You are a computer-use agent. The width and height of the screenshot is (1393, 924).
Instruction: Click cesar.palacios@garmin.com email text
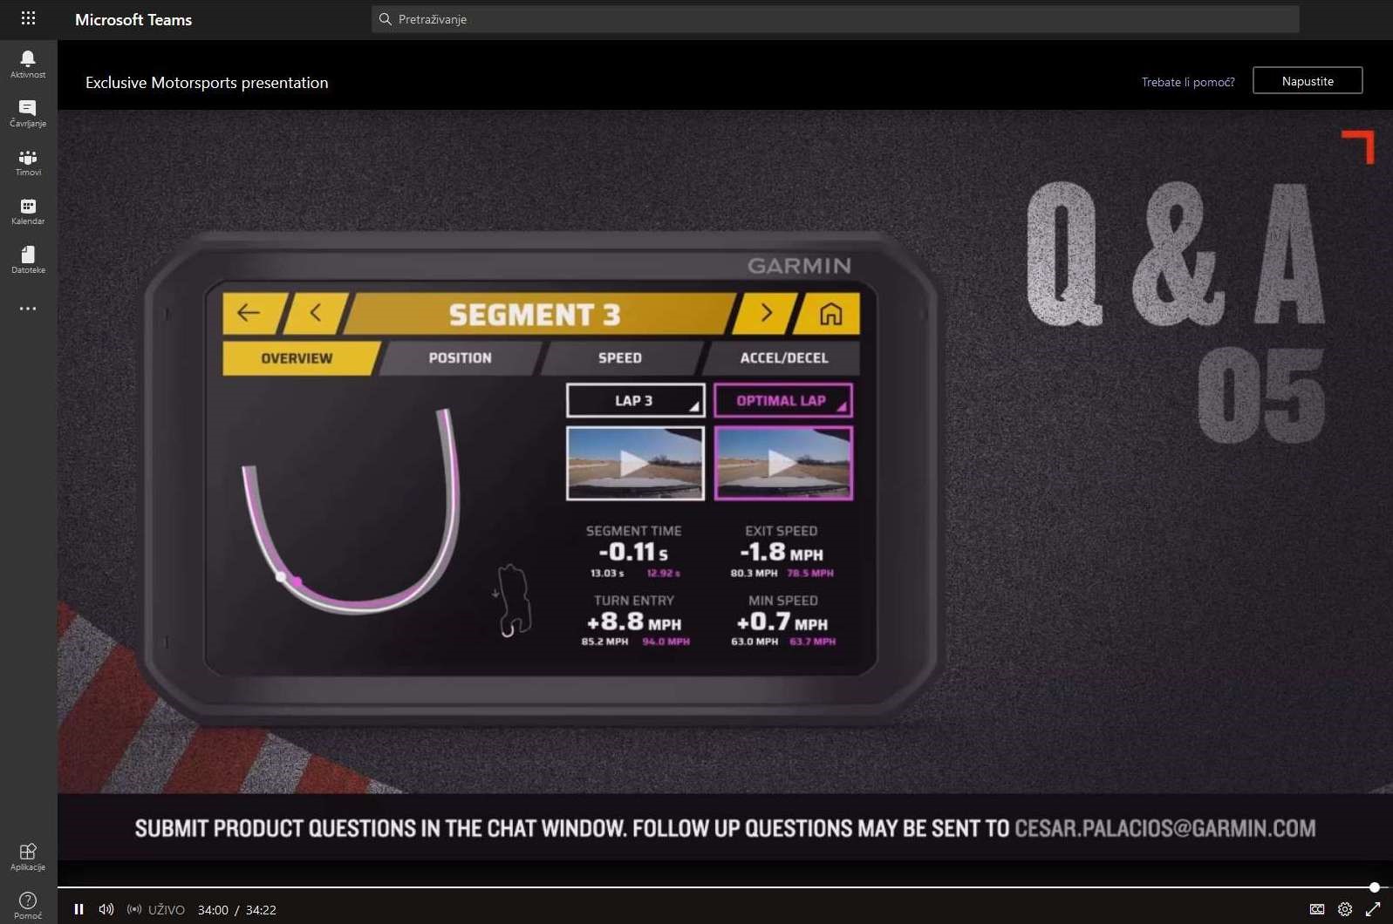click(1165, 828)
